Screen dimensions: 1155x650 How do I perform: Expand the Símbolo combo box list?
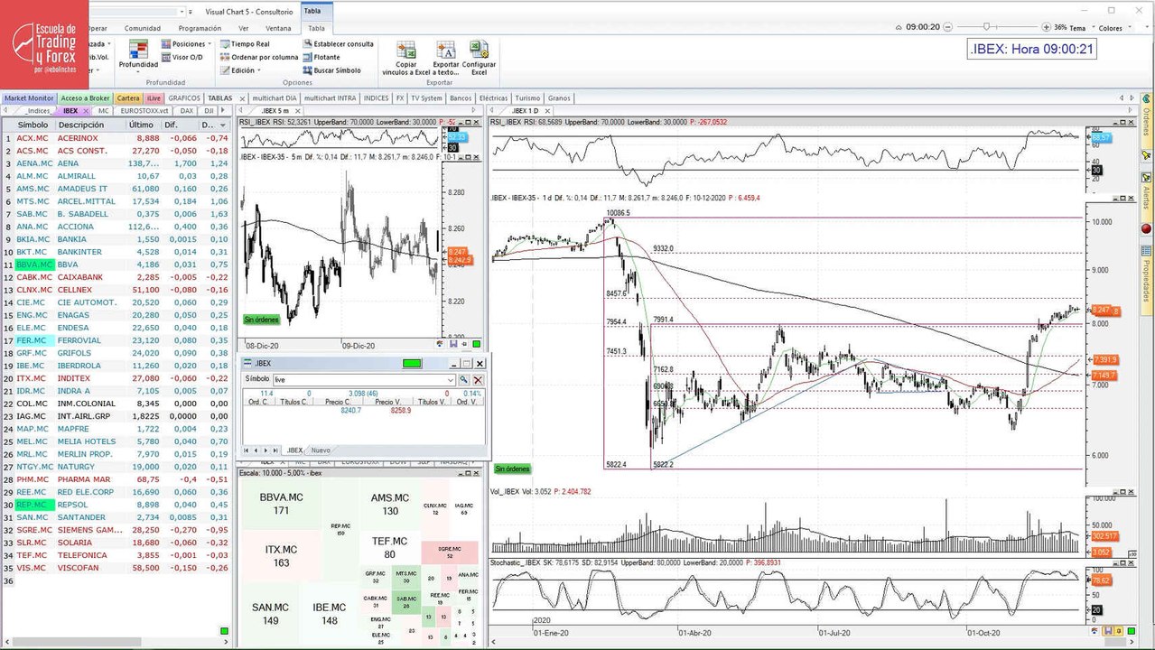[450, 380]
